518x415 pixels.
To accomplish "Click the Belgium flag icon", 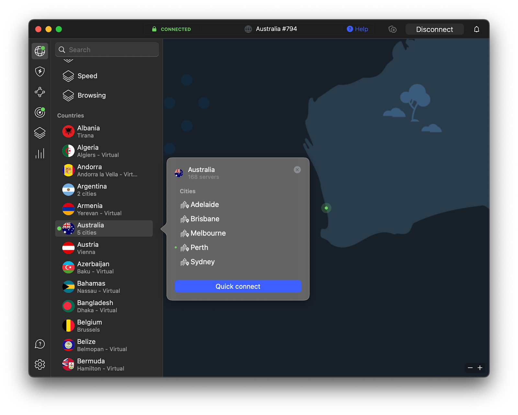I will click(68, 326).
